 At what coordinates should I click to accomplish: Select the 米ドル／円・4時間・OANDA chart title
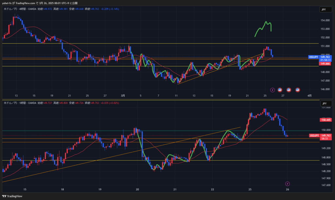20,9
